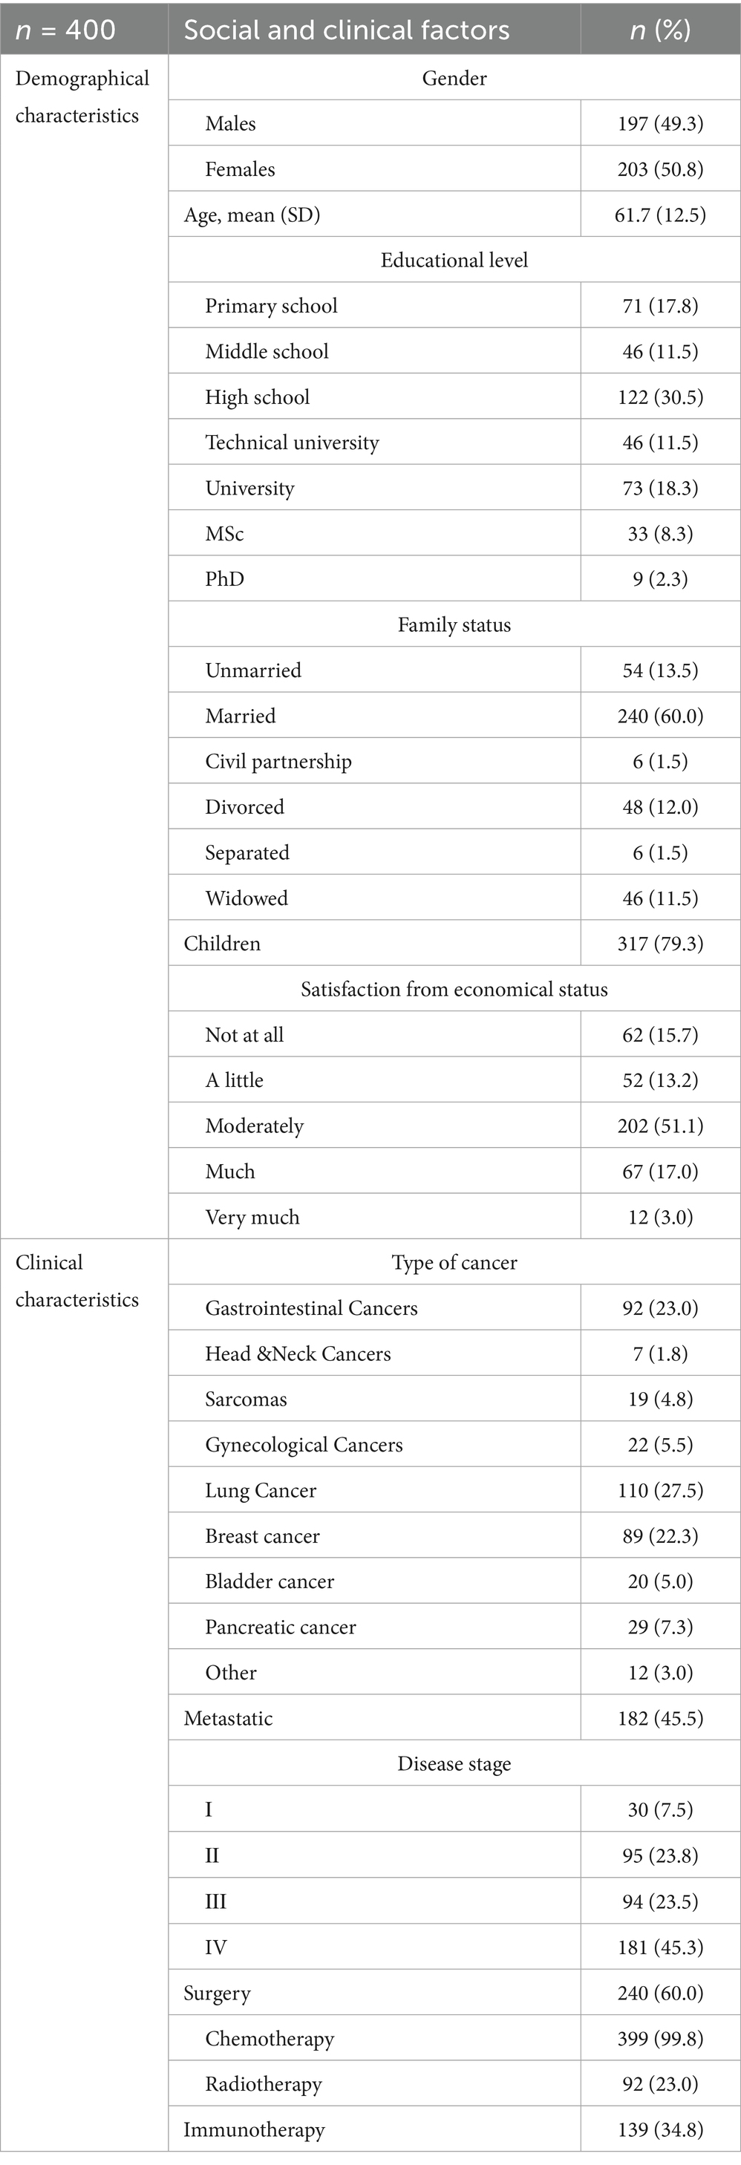This screenshot has height=2165, width=741.
Task: Select the 'Immunotherapy' row label
Action: (242, 2129)
